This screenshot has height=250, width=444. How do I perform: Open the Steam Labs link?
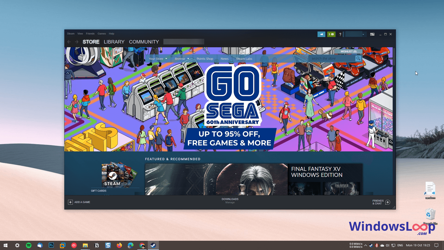[x=244, y=59]
